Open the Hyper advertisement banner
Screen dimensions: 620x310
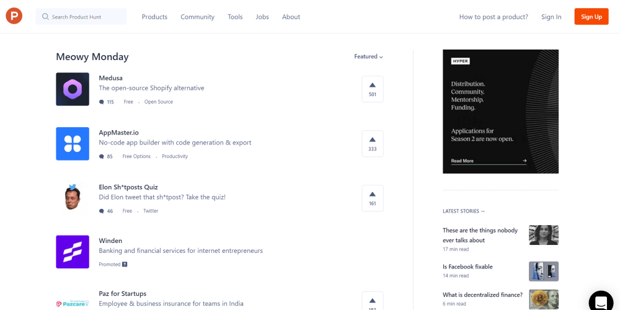click(500, 112)
